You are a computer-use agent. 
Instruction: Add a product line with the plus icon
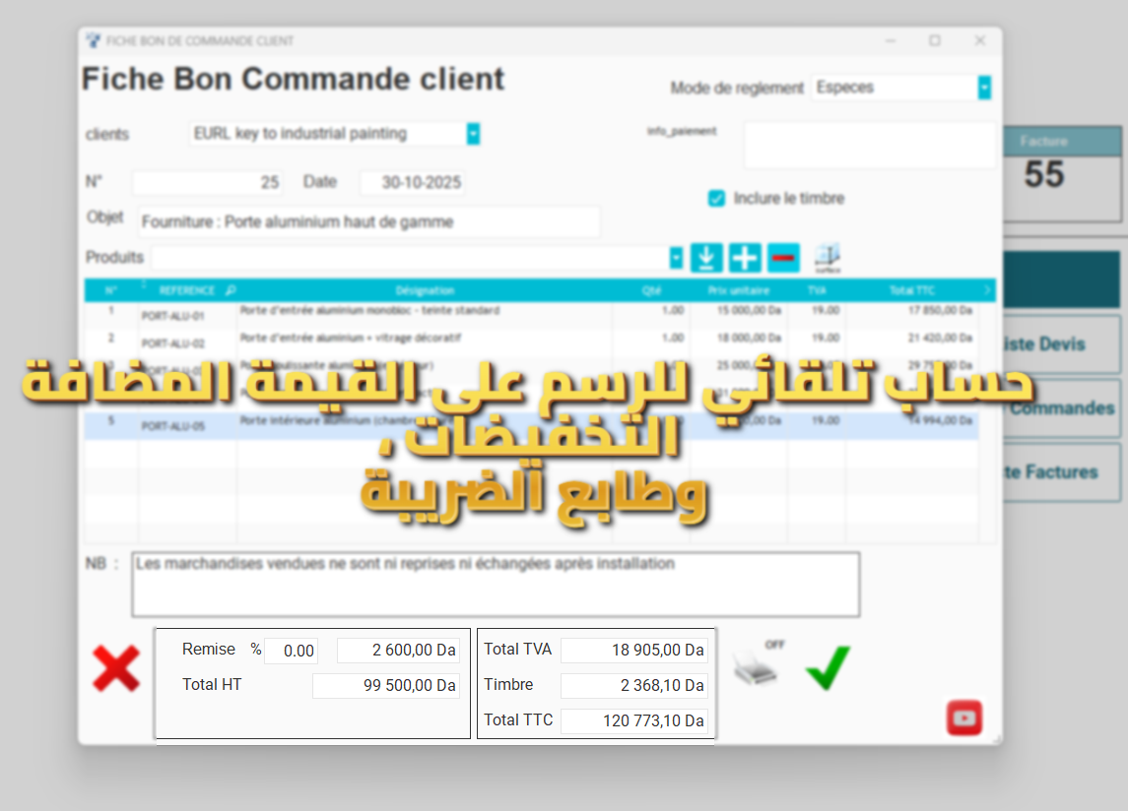pos(745,257)
